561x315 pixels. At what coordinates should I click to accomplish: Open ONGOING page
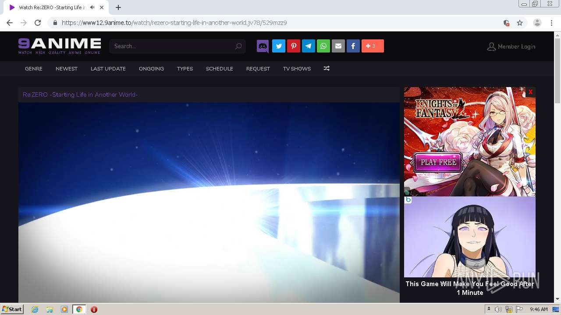point(151,69)
